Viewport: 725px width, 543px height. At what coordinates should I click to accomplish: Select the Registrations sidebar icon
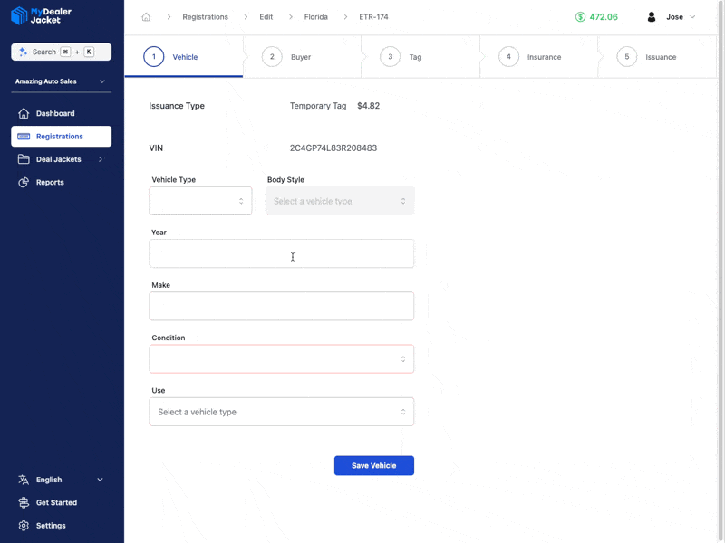[25, 136]
